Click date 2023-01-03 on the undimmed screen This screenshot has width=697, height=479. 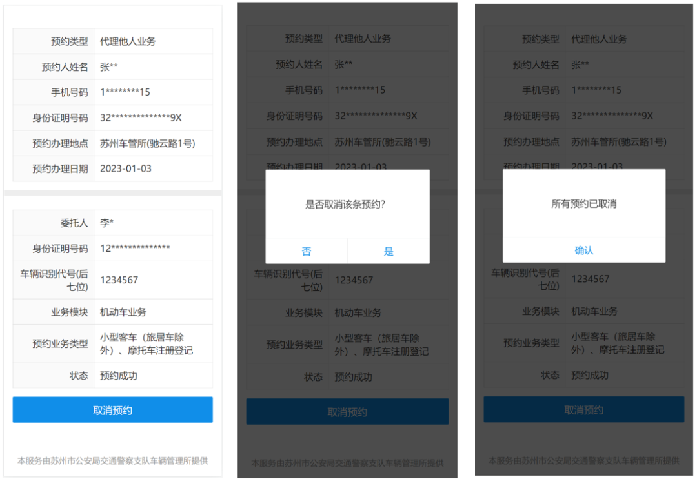click(x=126, y=168)
